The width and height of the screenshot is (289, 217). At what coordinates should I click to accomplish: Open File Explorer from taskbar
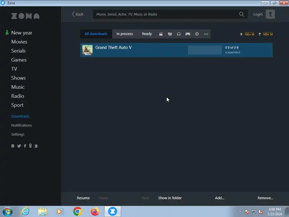[x=43, y=211]
